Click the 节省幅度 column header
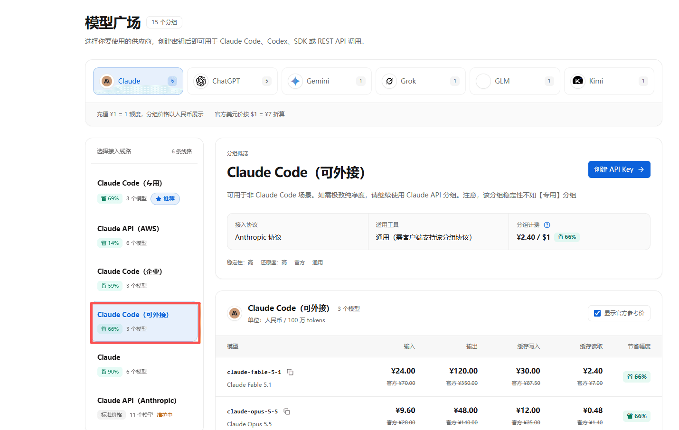This screenshot has height=430, width=679. (x=639, y=346)
